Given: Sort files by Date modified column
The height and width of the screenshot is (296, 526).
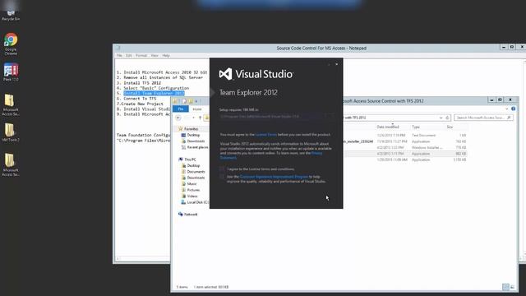Looking at the screenshot, I should [388, 127].
